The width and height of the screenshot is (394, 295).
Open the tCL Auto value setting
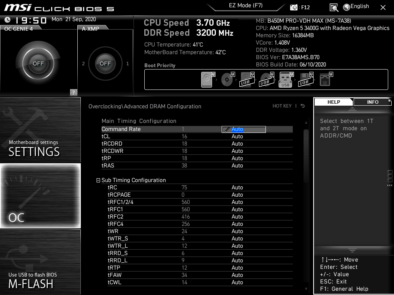(237, 136)
